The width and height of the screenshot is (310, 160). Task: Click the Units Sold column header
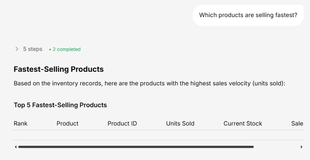click(x=180, y=124)
